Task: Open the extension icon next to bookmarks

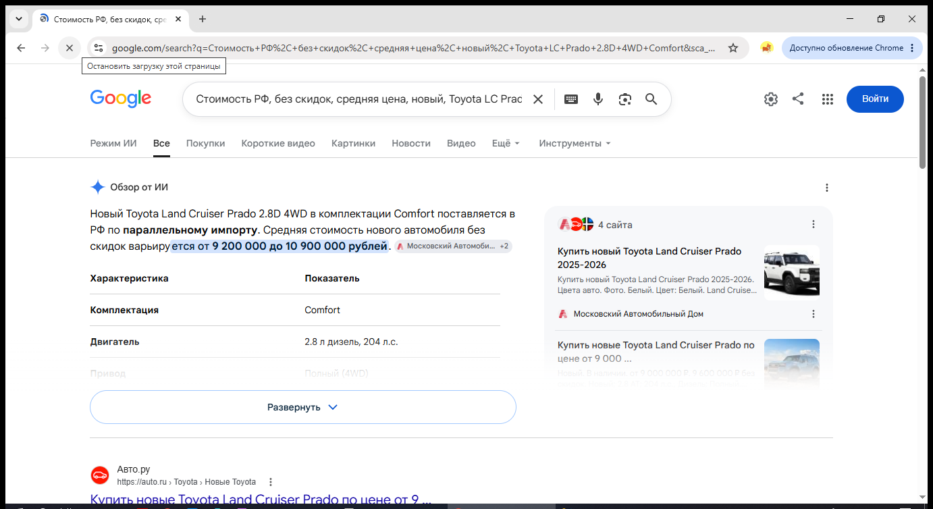Action: point(766,48)
